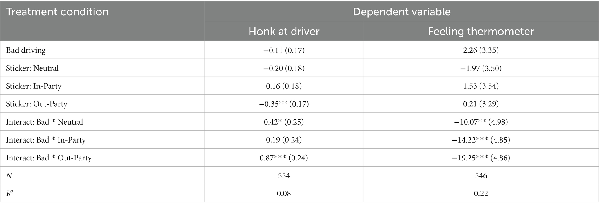599x207 pixels.
Task: Select the Interact: Bad * In-Party label
Action: click(46, 140)
